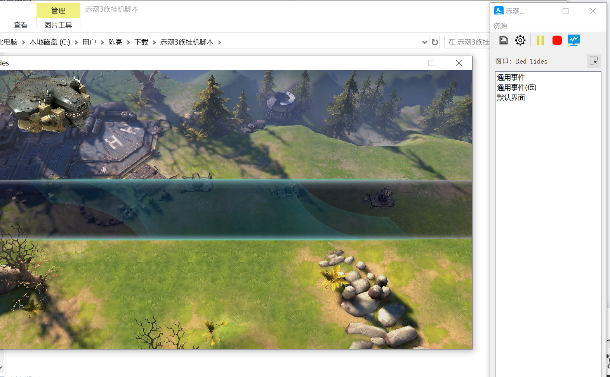Click 赤潮3族挂机脚本 breadcrumb segment

pyautogui.click(x=187, y=42)
